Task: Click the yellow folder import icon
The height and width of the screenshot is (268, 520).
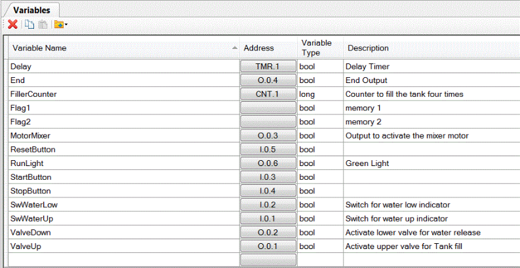Action: (58, 24)
